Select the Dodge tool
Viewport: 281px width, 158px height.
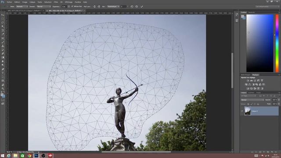coord(3,65)
